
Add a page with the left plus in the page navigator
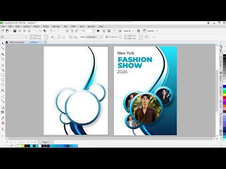(7, 142)
